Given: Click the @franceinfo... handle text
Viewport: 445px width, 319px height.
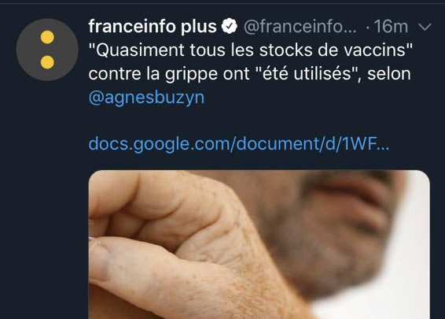Looking at the screenshot, I should point(300,27).
